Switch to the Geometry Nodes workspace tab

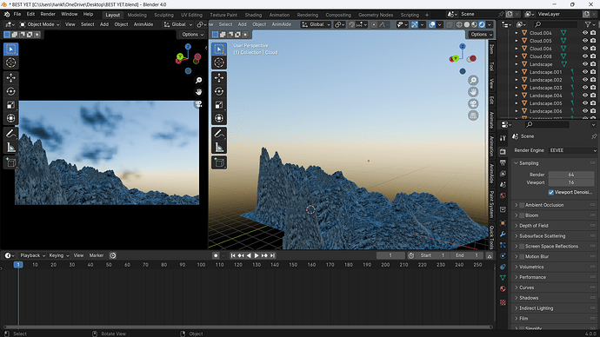click(376, 15)
